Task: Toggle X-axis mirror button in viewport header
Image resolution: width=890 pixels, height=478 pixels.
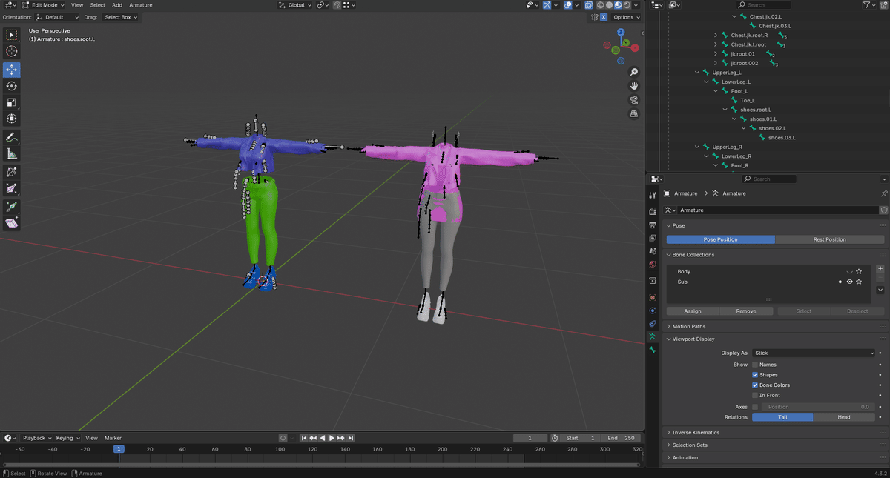Action: click(604, 17)
